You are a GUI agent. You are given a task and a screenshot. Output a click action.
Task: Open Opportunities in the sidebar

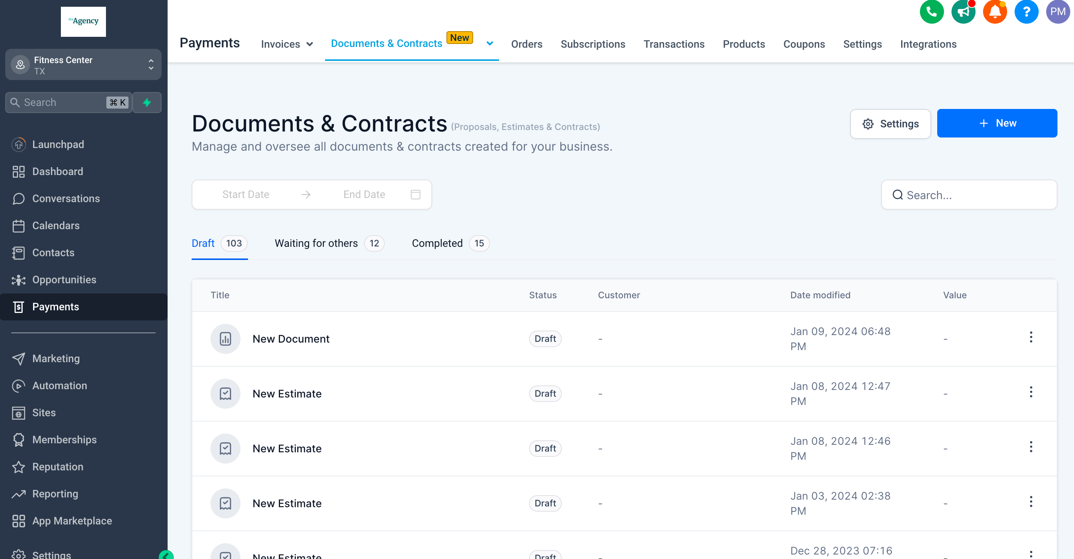tap(64, 280)
